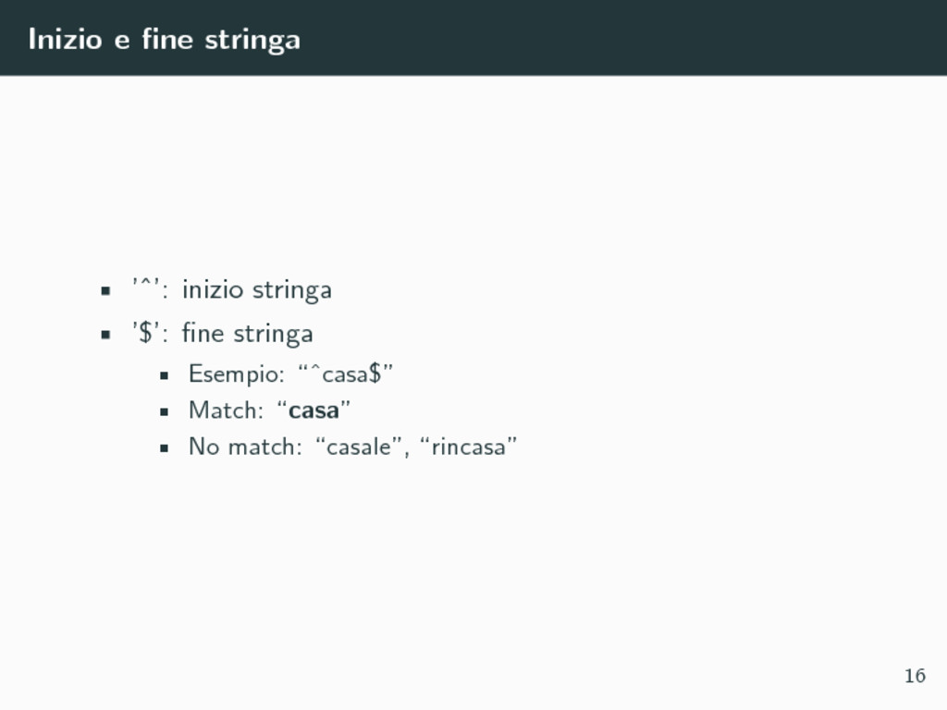Click the page number 16
This screenshot has height=710, width=947.
pyautogui.click(x=915, y=676)
